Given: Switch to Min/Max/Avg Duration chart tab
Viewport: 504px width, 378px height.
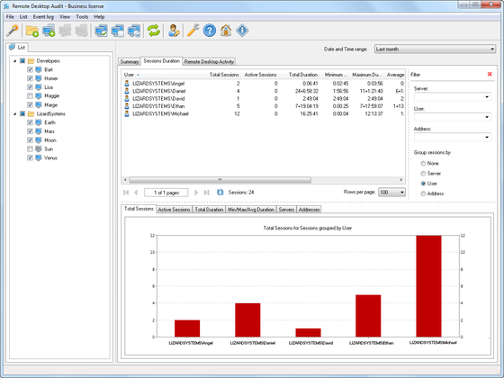Looking at the screenshot, I should 251,210.
